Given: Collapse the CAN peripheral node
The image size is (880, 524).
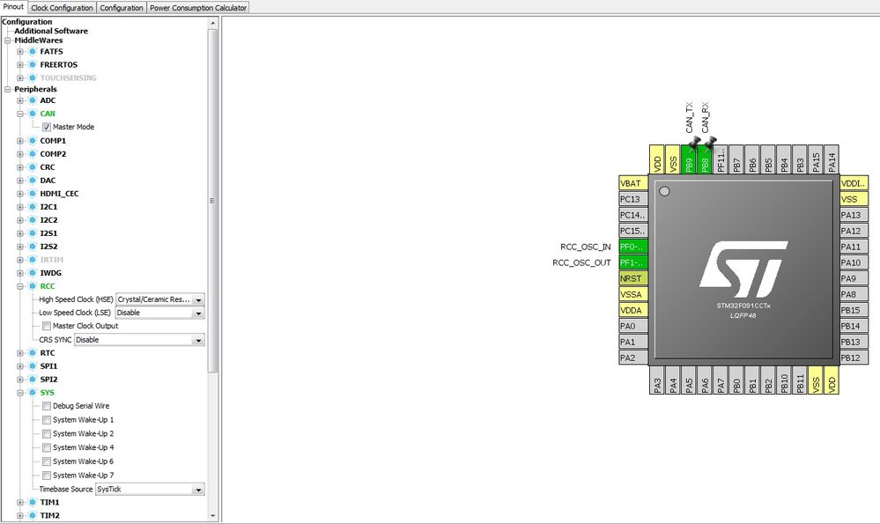Looking at the screenshot, I should 20,114.
